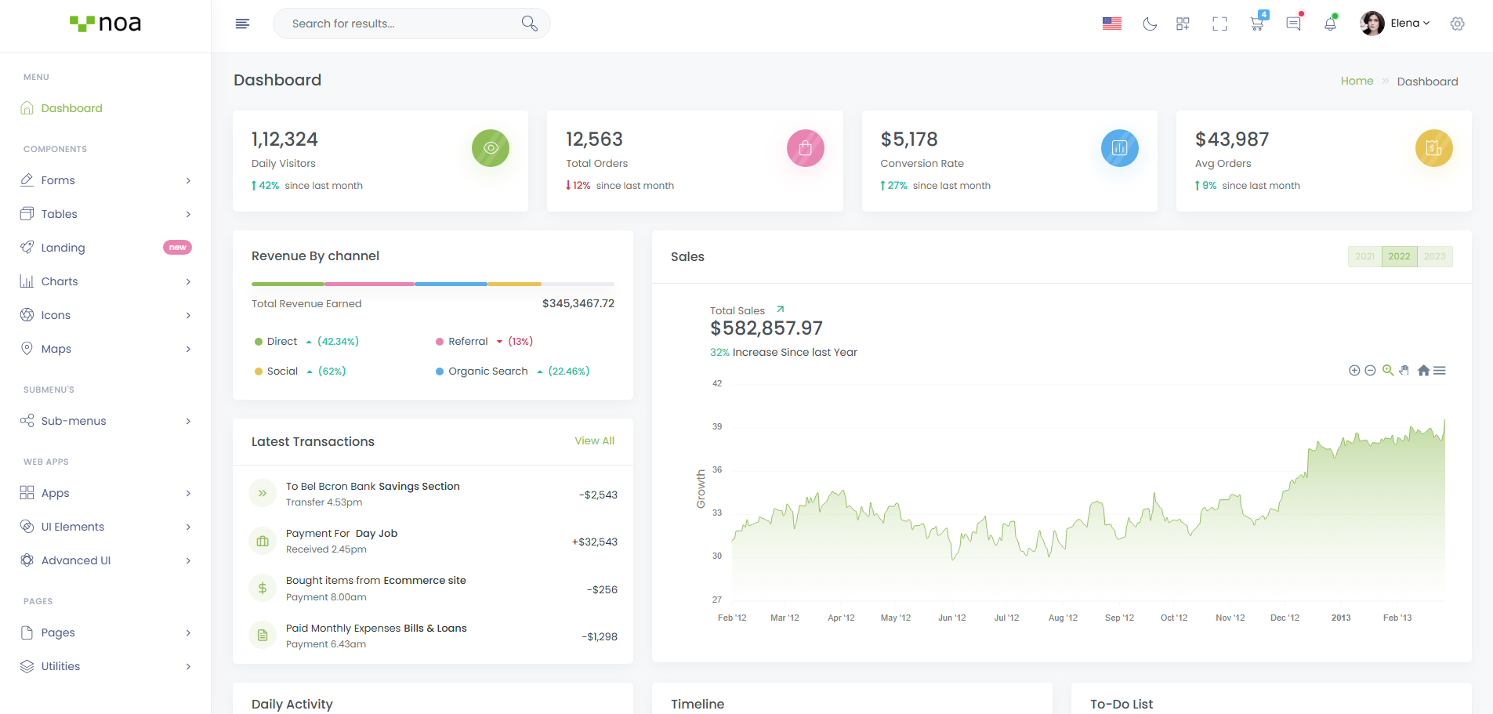This screenshot has height=714, width=1493.
Task: Click the Total Sales trend arrow
Action: coord(780,309)
